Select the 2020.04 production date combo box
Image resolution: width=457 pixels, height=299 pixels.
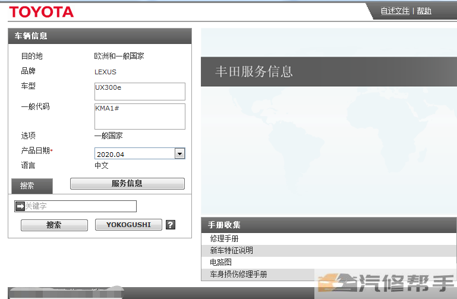(140, 153)
